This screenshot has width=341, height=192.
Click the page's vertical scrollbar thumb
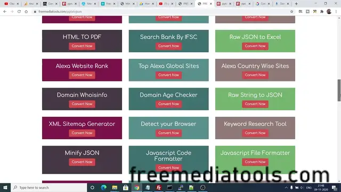339,90
